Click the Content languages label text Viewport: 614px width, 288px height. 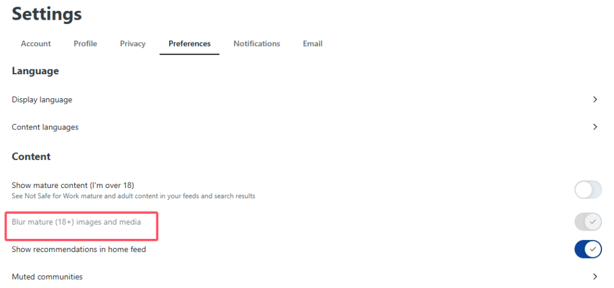pyautogui.click(x=45, y=127)
